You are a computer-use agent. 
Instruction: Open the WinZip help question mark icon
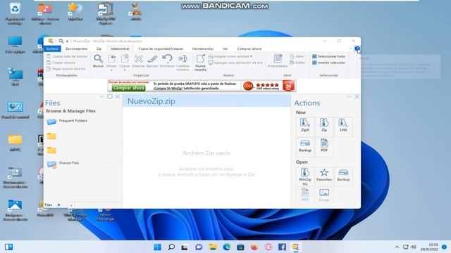357,48
